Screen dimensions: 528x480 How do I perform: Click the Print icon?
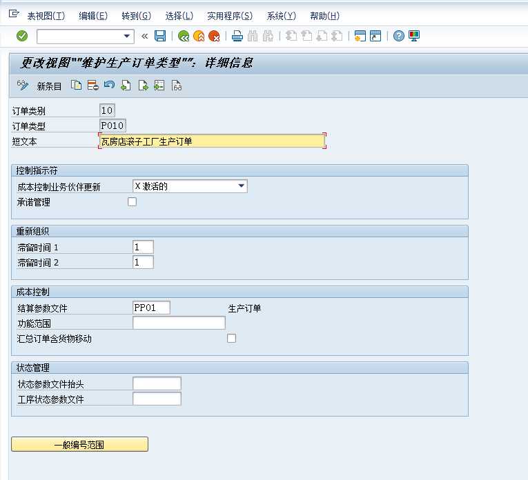point(237,36)
